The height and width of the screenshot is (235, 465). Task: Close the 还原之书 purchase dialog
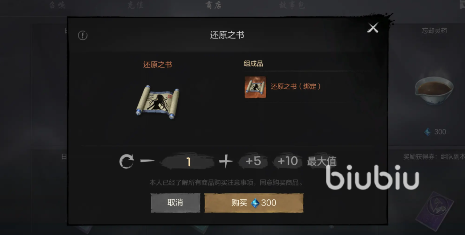pos(373,28)
